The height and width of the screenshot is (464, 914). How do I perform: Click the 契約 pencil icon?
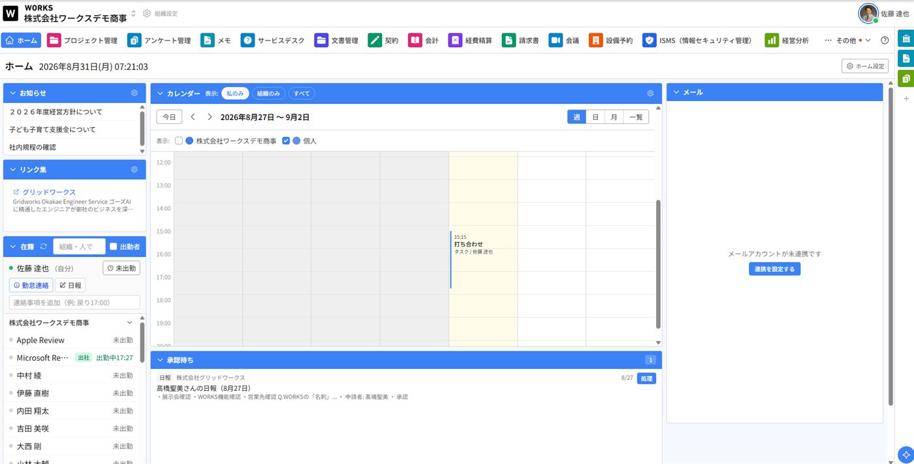point(375,40)
